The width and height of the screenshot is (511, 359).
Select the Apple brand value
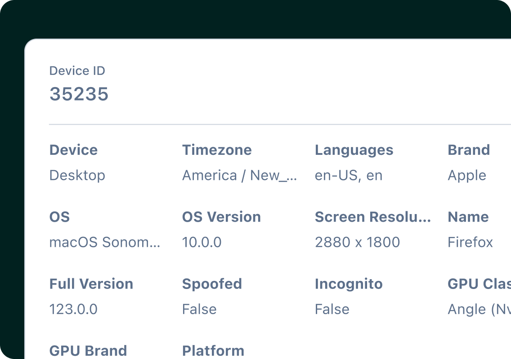(x=466, y=175)
